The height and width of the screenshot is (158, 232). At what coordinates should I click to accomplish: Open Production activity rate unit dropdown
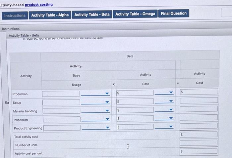[x=164, y=93]
